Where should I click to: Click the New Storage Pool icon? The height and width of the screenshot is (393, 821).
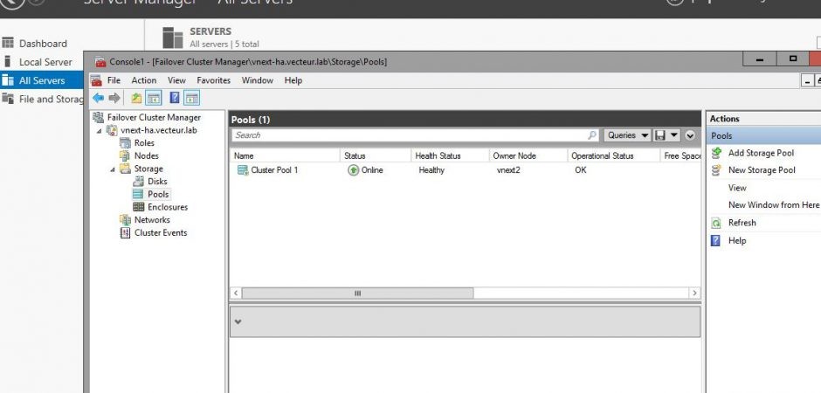tap(716, 170)
